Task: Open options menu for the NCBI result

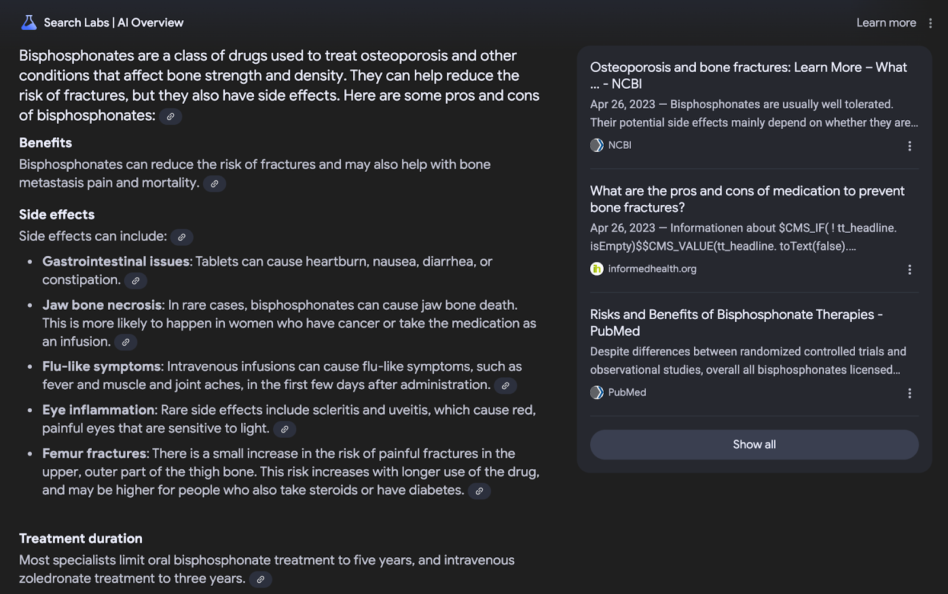Action: pos(909,146)
